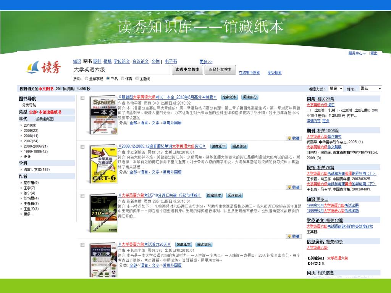Switch to the 报纸 search tab
This screenshot has width=391, height=293.
point(107,61)
